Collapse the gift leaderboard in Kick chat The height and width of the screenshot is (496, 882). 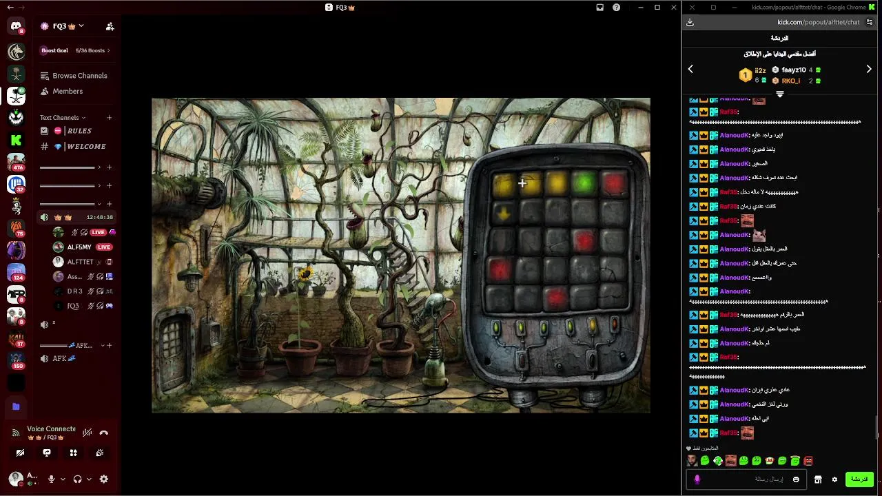[780, 94]
